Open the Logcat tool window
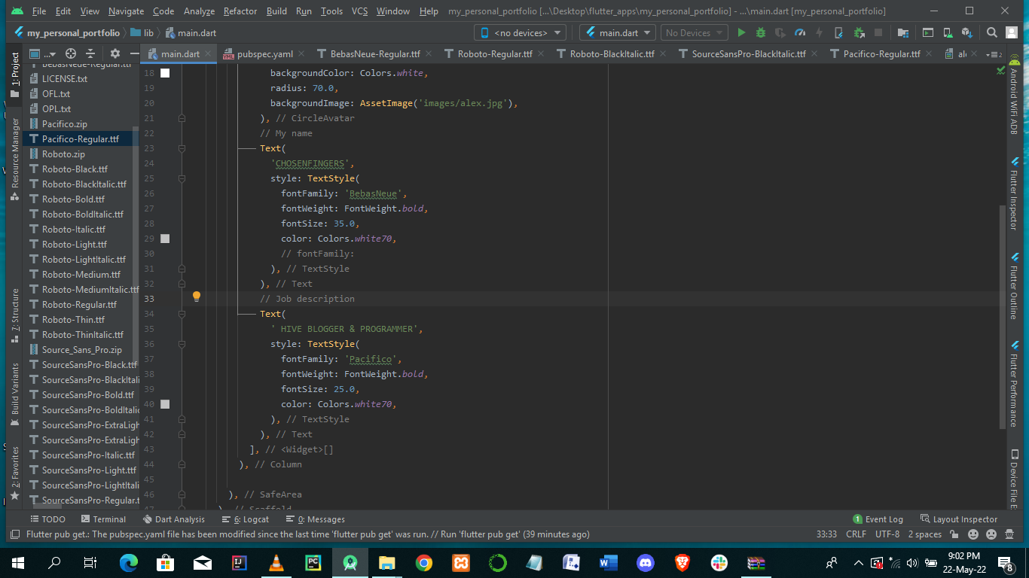The height and width of the screenshot is (578, 1029). click(246, 519)
